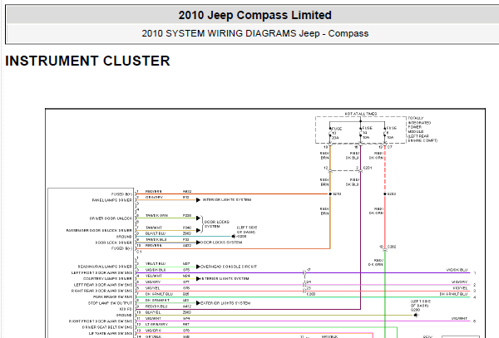
Task: Select the "TAN/WHT" wire color label
Action: [x=154, y=228]
